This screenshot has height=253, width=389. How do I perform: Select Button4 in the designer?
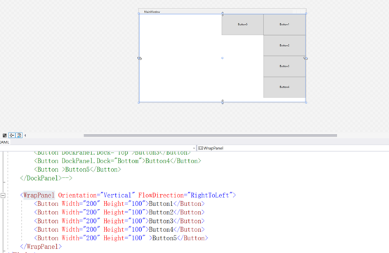click(284, 87)
